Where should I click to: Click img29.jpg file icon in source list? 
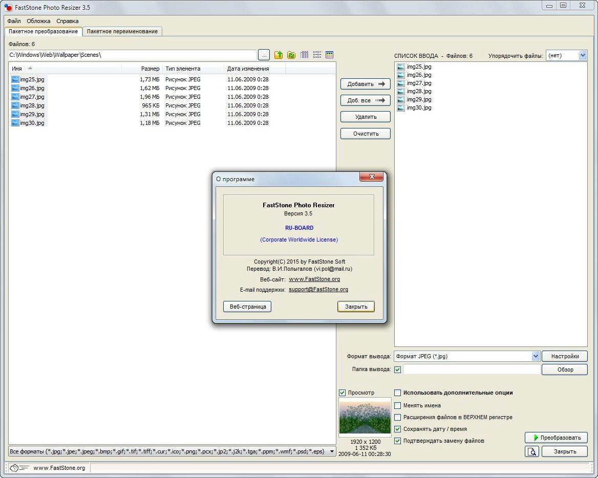pos(15,114)
